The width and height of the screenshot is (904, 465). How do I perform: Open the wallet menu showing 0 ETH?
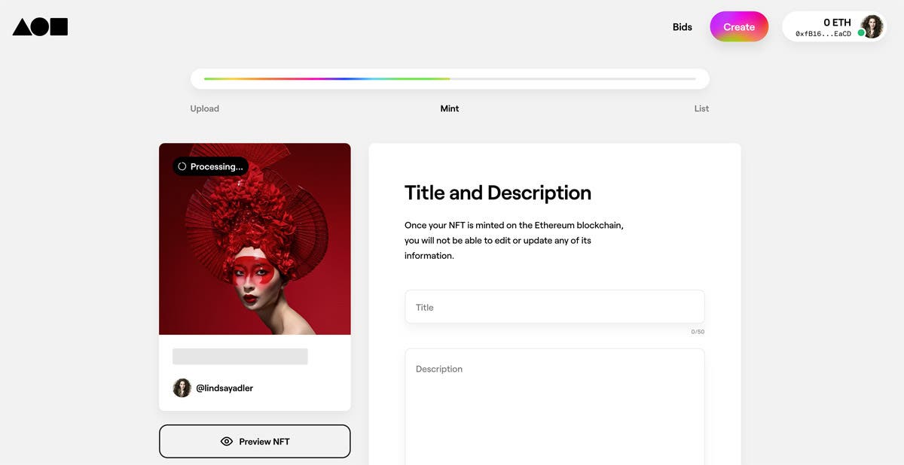[x=834, y=27]
